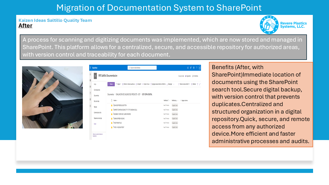The image size is (329, 185).
Task: Click the Buscar en esta biblioteca search box
Action: coord(142,68)
